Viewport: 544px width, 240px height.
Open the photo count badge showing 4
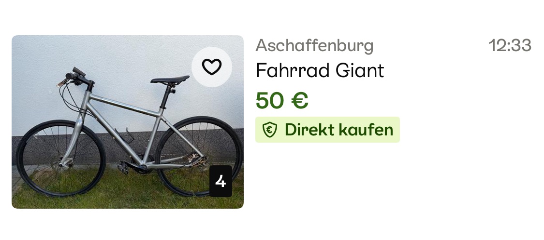tap(221, 181)
